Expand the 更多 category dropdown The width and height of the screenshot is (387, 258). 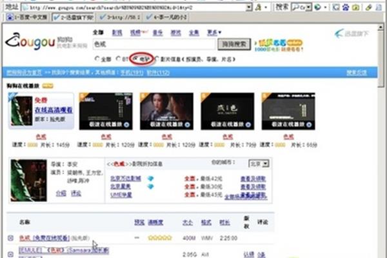[214, 32]
